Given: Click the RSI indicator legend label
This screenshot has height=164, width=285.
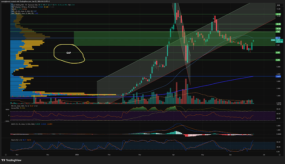Looking at the screenshot, I should (24, 106).
